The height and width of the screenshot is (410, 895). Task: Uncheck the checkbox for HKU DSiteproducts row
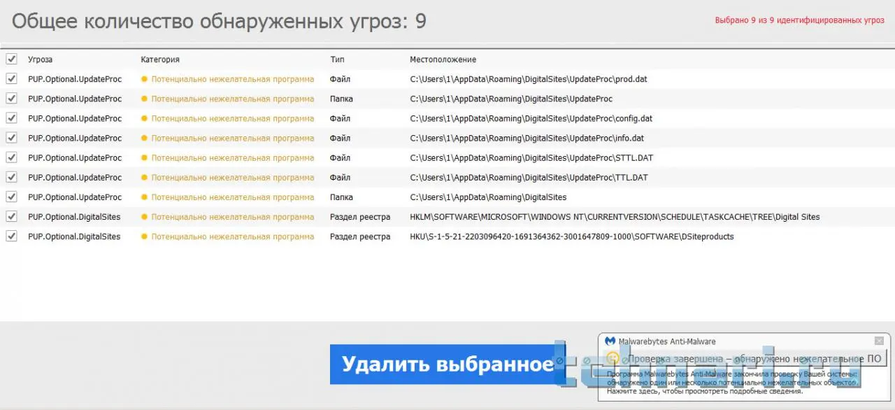click(11, 236)
